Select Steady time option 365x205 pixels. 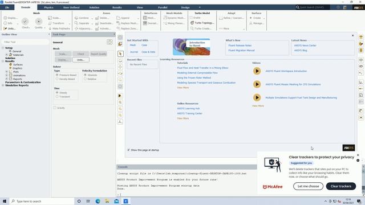tap(57, 92)
